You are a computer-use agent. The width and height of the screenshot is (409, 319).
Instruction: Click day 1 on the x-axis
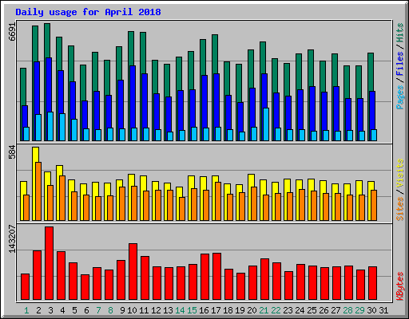(26, 310)
